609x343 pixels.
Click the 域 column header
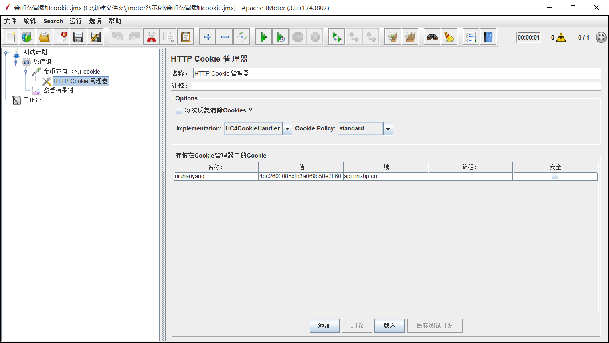point(386,167)
